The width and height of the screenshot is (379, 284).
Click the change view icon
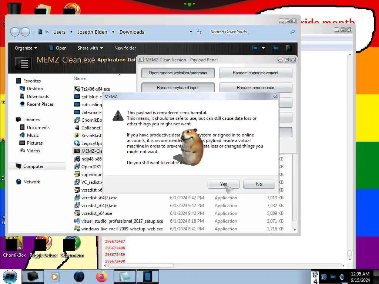pyautogui.click(x=255, y=48)
